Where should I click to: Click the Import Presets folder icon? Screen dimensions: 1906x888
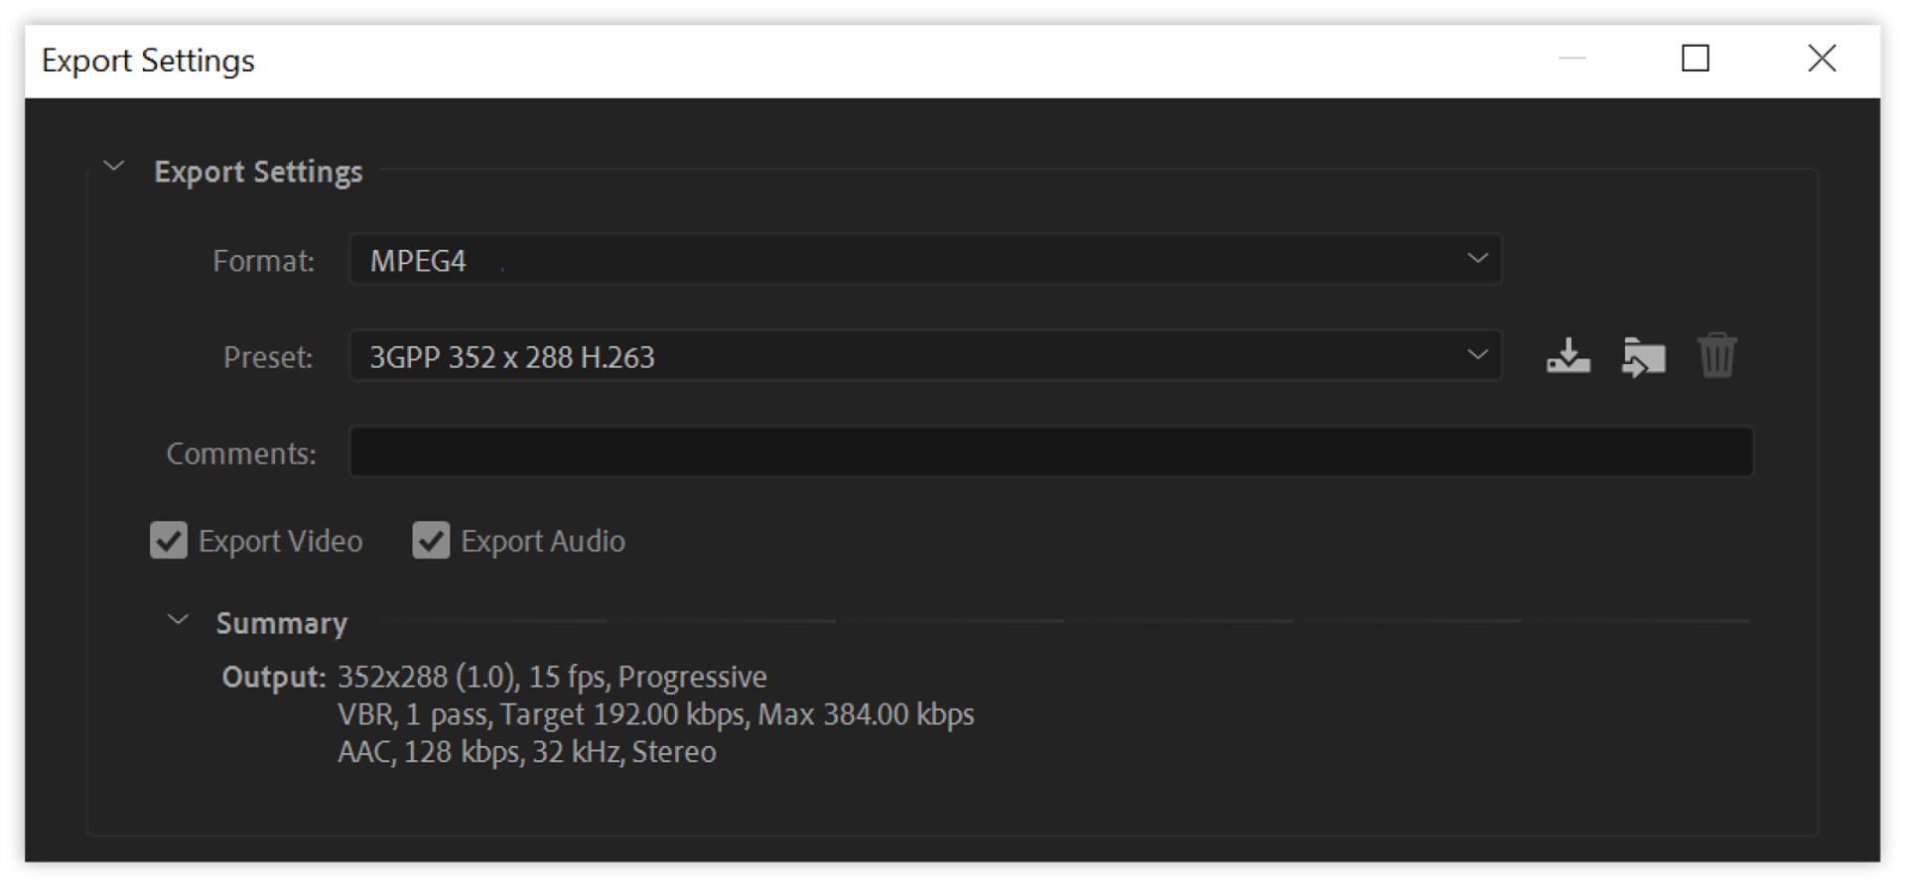(1643, 357)
